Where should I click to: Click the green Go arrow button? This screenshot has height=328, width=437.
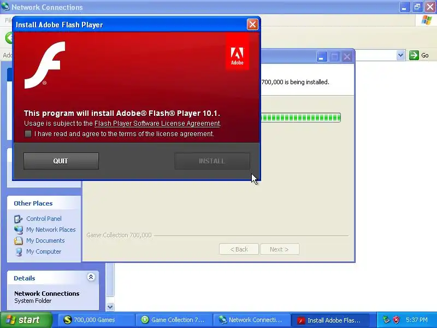tap(414, 55)
